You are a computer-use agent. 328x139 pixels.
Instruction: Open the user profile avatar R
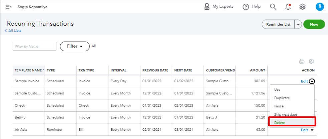point(319,7)
